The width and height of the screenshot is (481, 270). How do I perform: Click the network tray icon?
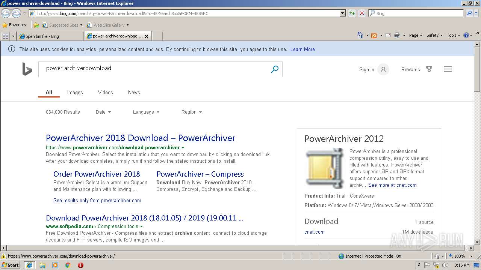click(437, 265)
